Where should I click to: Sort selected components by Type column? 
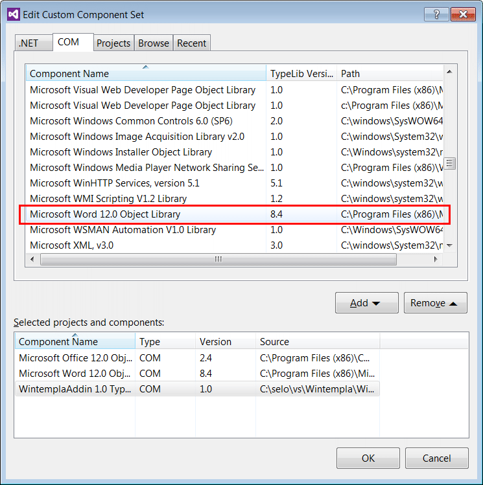pyautogui.click(x=165, y=341)
